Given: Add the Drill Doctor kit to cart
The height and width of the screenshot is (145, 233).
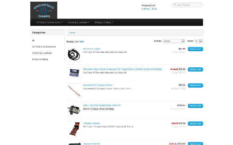Looking at the screenshot, I should click(x=195, y=106).
